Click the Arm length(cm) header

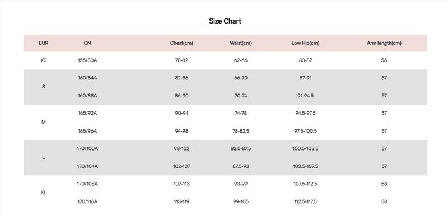(384, 43)
